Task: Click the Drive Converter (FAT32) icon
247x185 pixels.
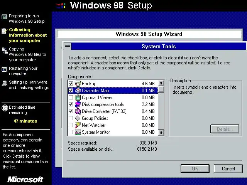Action: click(x=78, y=111)
